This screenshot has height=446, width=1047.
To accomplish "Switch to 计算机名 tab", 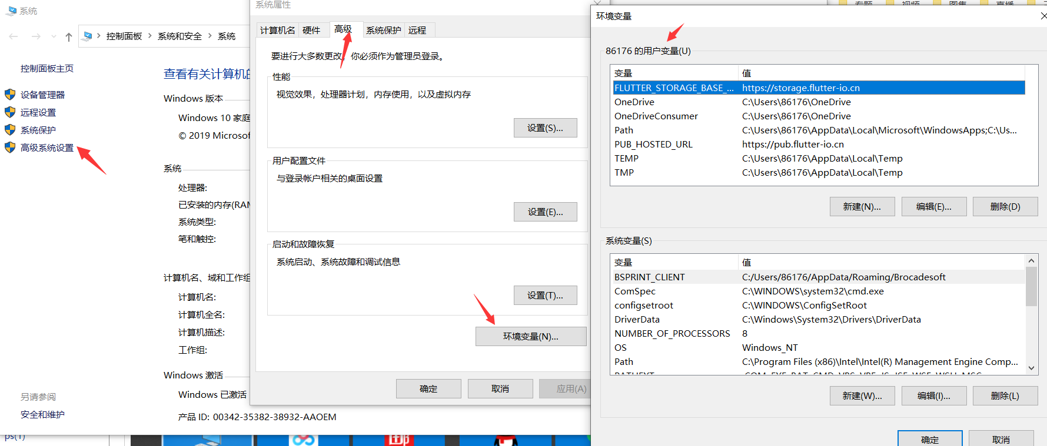I will [x=278, y=31].
